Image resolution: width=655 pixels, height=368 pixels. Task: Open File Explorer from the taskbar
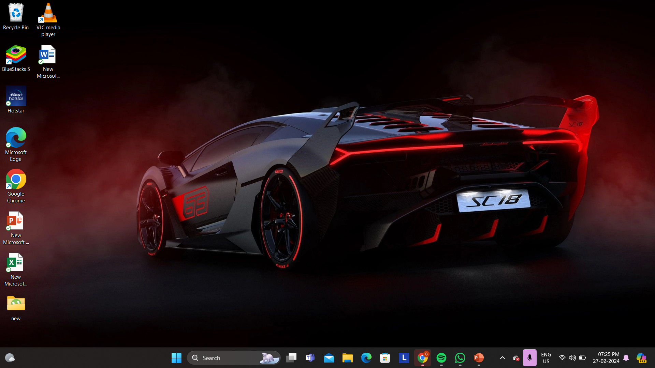pos(347,358)
